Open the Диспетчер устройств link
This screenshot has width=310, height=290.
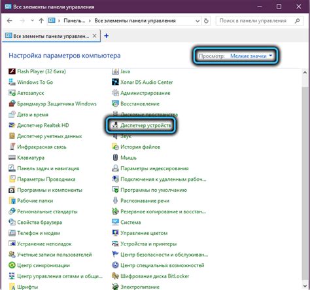pos(146,125)
